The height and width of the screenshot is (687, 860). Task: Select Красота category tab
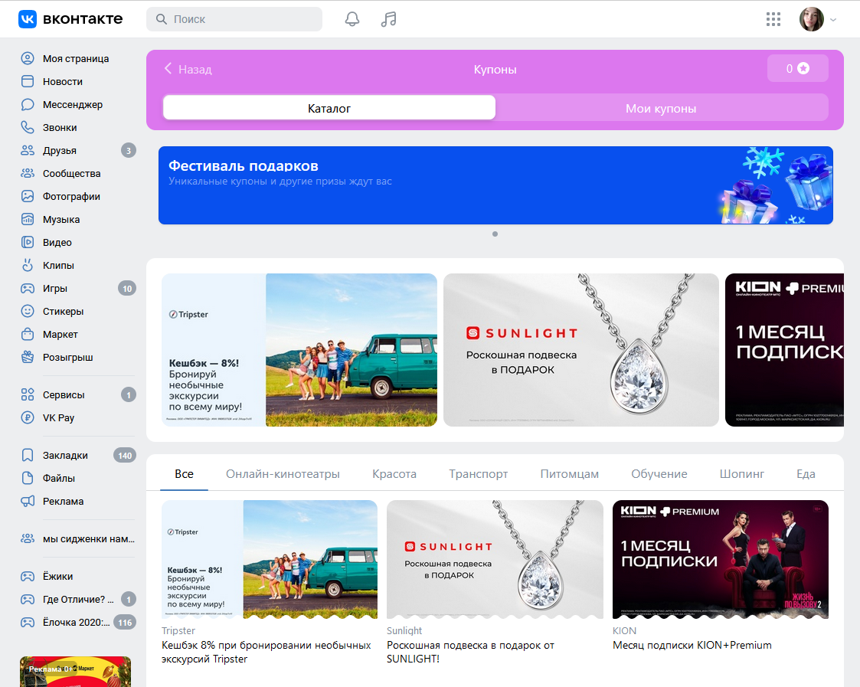coord(394,474)
